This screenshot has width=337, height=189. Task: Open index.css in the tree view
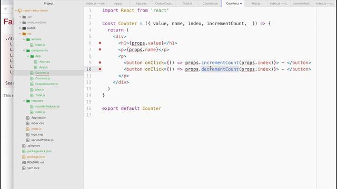coord(37,123)
